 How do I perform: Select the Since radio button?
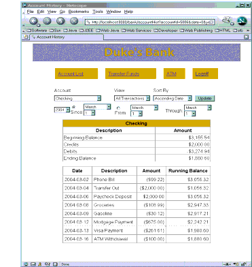point(73,107)
